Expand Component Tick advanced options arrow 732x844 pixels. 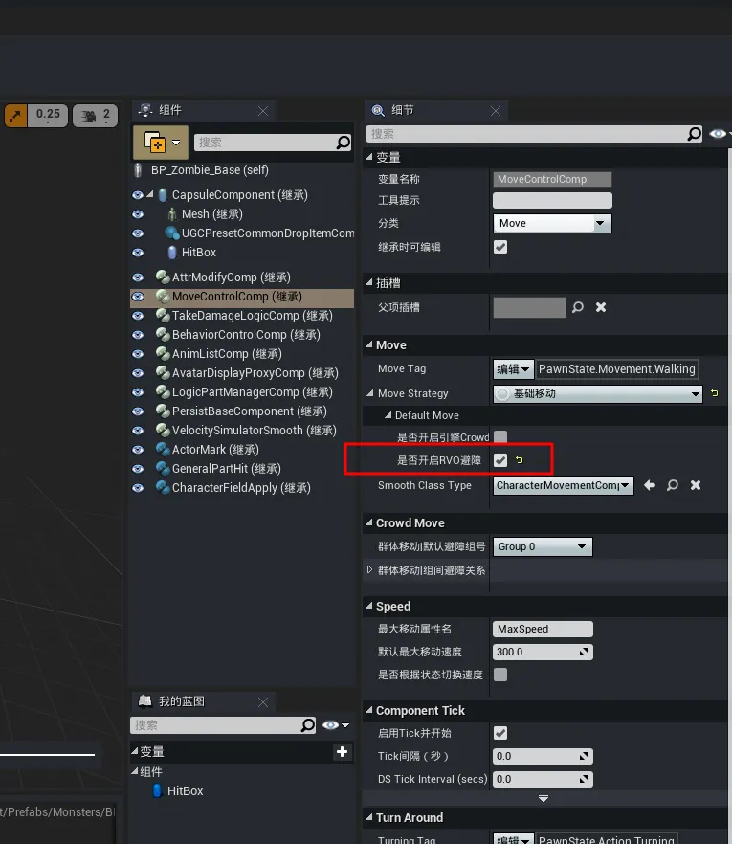coord(543,798)
